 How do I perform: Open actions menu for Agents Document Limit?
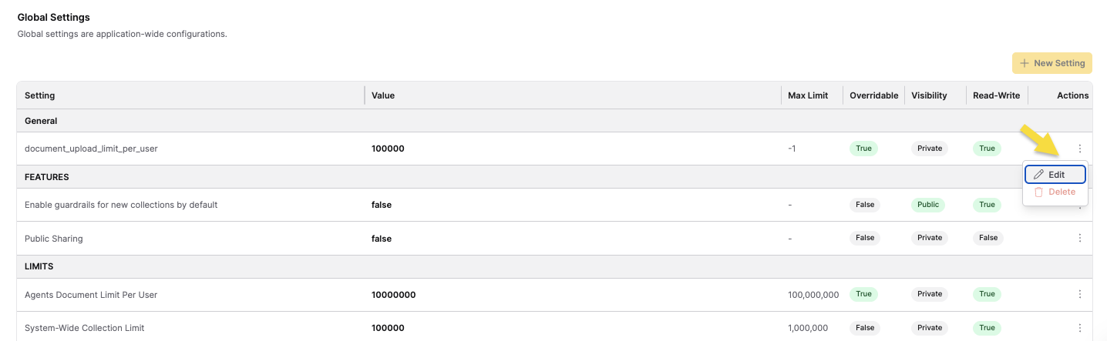click(1079, 294)
